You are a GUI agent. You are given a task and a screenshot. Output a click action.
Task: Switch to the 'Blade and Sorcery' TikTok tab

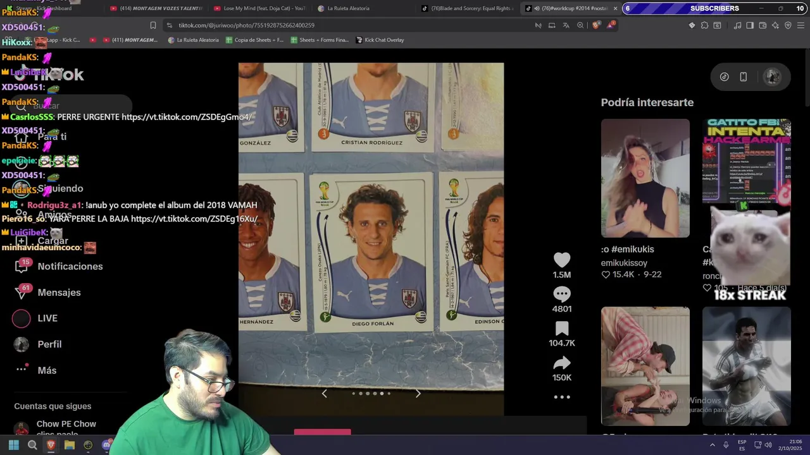pos(468,8)
